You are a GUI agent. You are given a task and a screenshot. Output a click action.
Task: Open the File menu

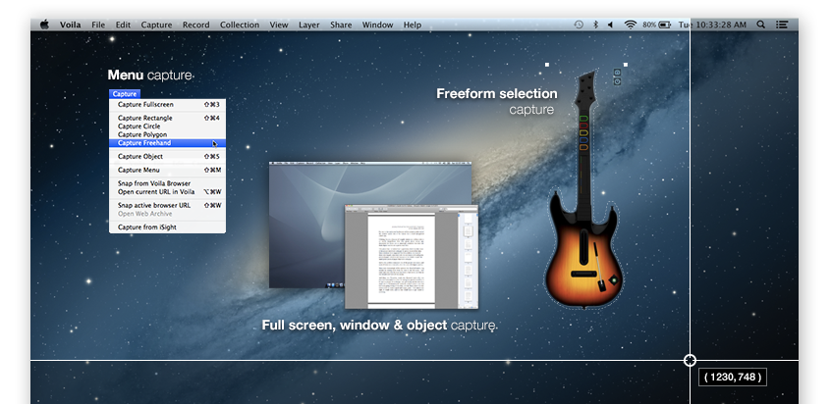point(98,25)
